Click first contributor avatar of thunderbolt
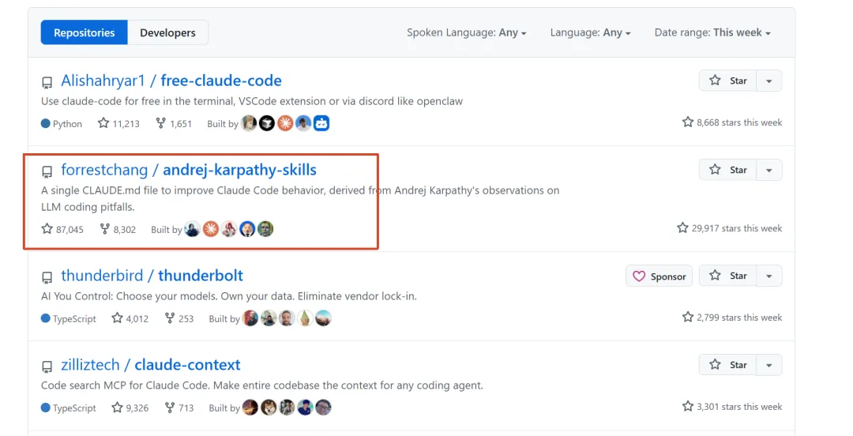 pyautogui.click(x=251, y=318)
